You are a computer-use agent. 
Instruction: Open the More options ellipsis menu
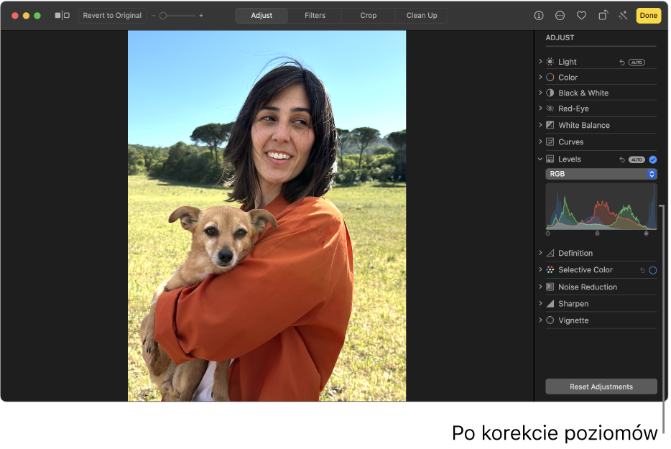point(560,15)
